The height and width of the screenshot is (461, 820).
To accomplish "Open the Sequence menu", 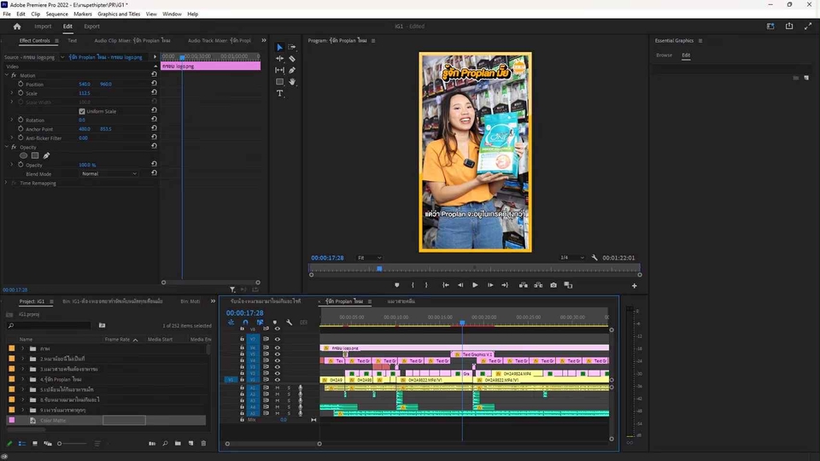I will 56,15.
